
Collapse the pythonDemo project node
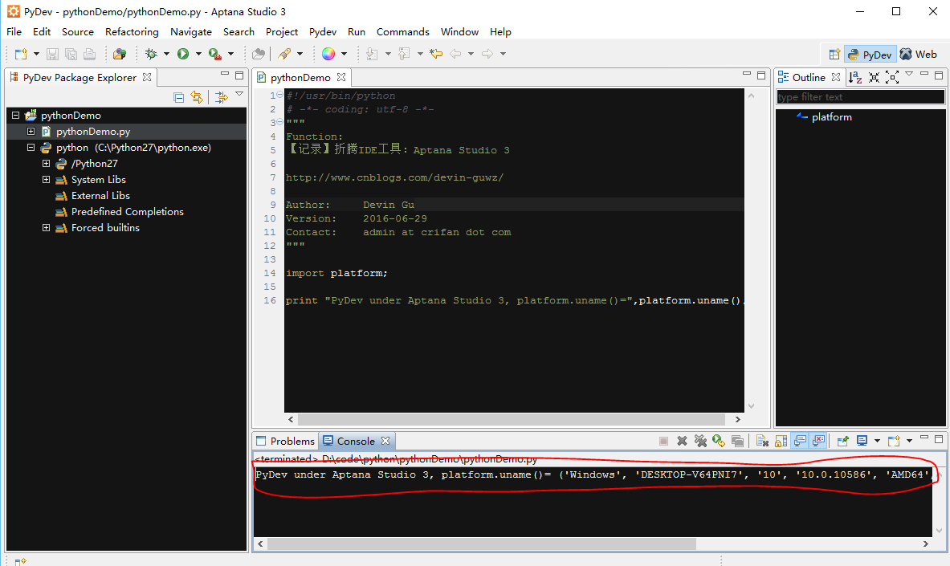click(16, 115)
